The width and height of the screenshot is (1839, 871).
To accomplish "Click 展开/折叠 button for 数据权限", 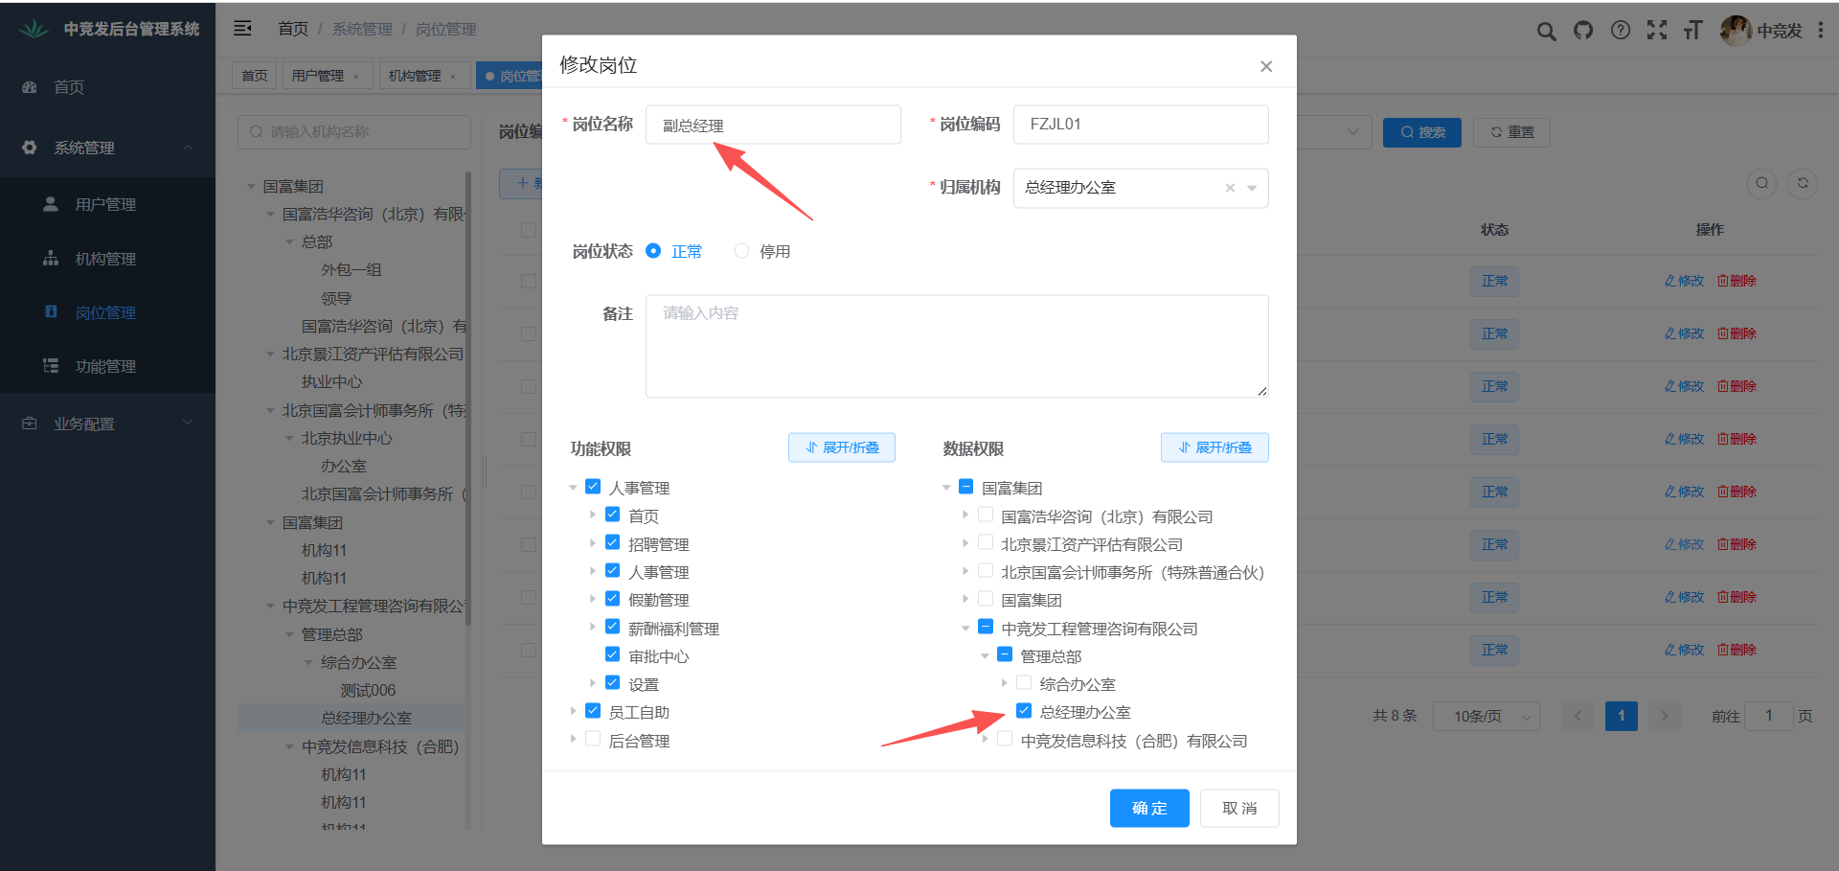I will click(x=1215, y=447).
